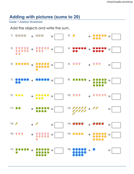Click the answer box for problem 7

tap(59, 81)
